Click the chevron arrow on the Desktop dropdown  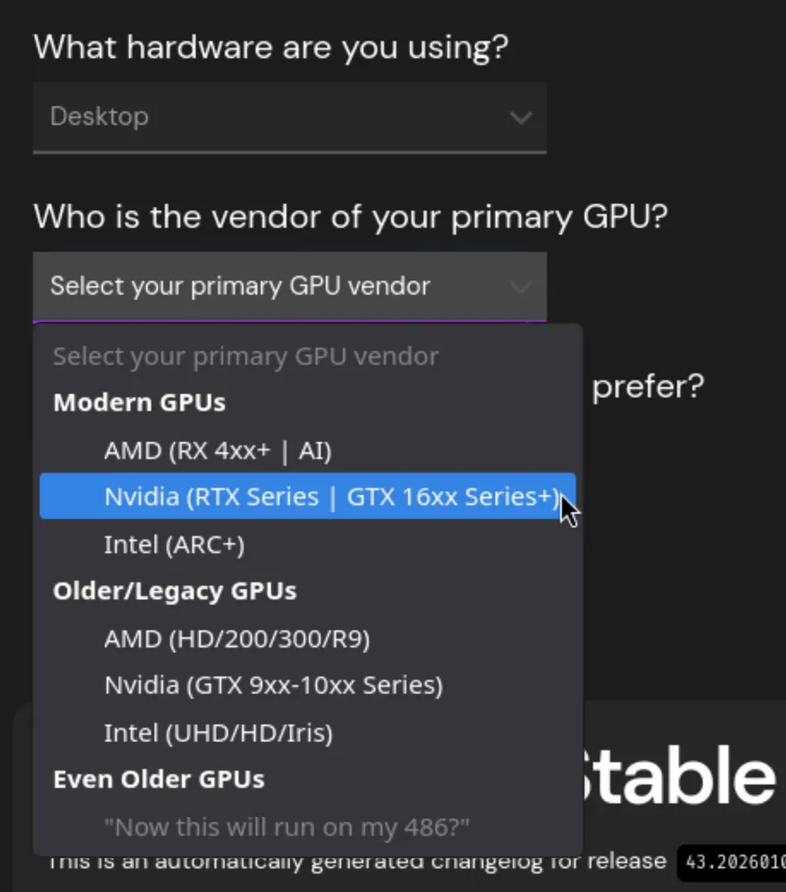click(x=520, y=118)
